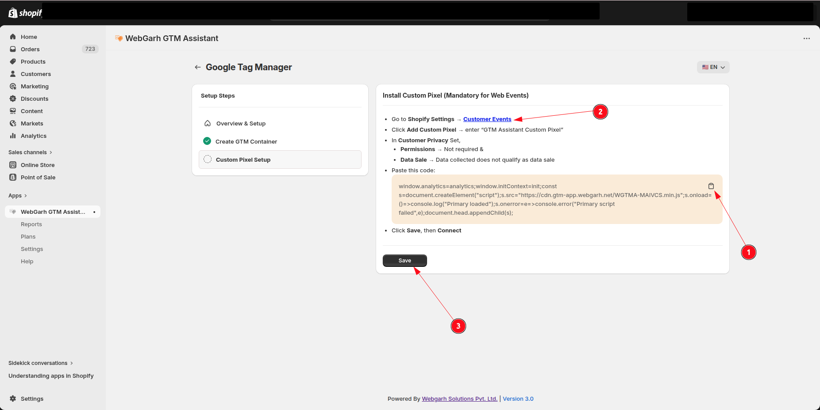Select the Create GTM Container step
The width and height of the screenshot is (820, 410).
280,141
